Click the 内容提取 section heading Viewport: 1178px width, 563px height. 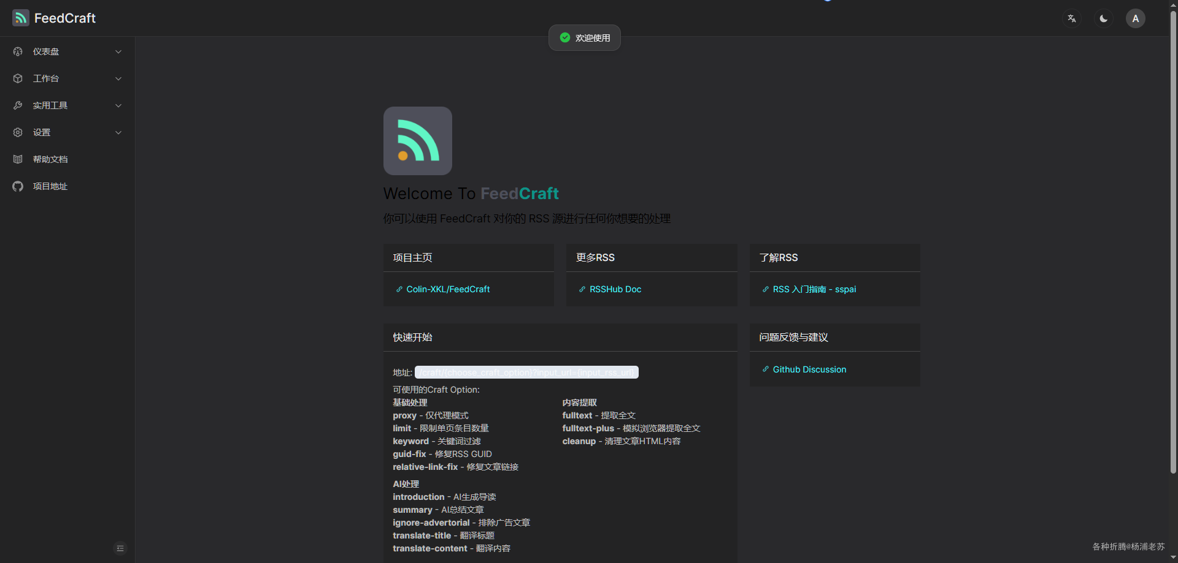click(x=579, y=402)
